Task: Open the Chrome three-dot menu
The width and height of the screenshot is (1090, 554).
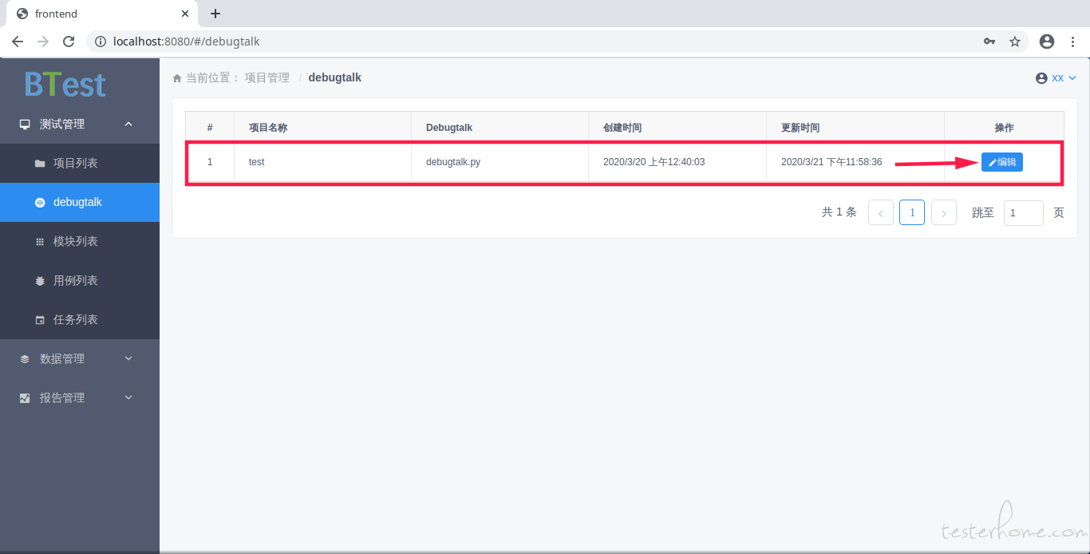Action: 1072,42
